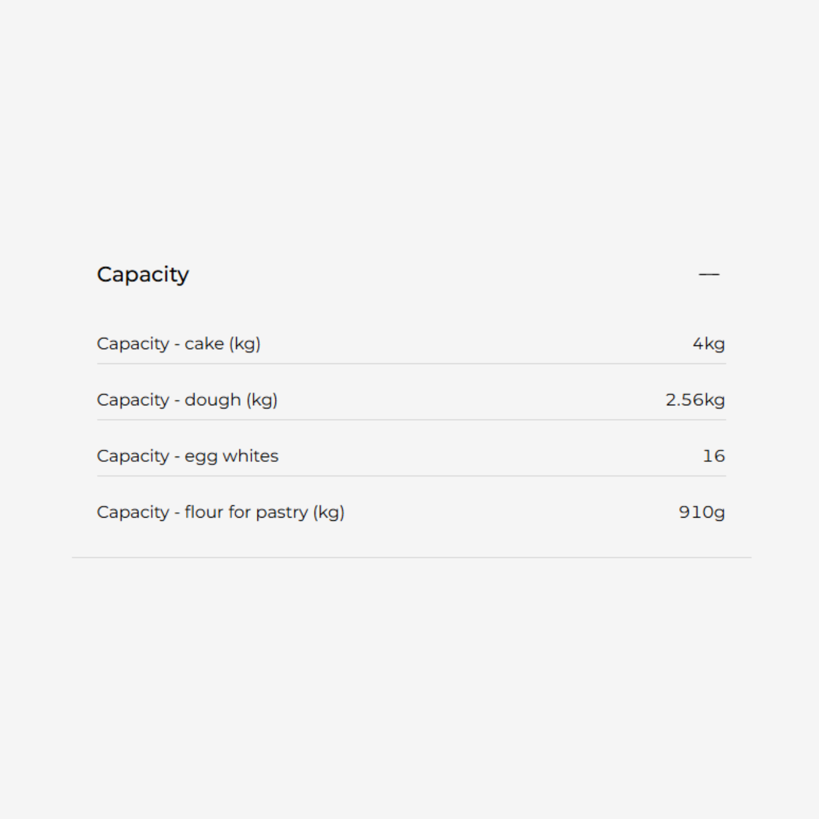Click the word 'cake' in the first row

pos(204,344)
